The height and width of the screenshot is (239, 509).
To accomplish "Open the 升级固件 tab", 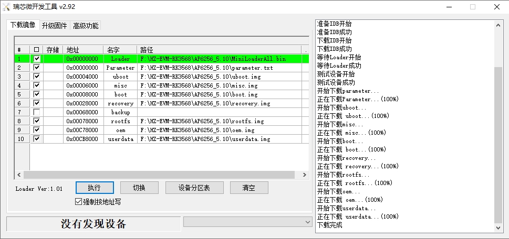I will (55, 26).
